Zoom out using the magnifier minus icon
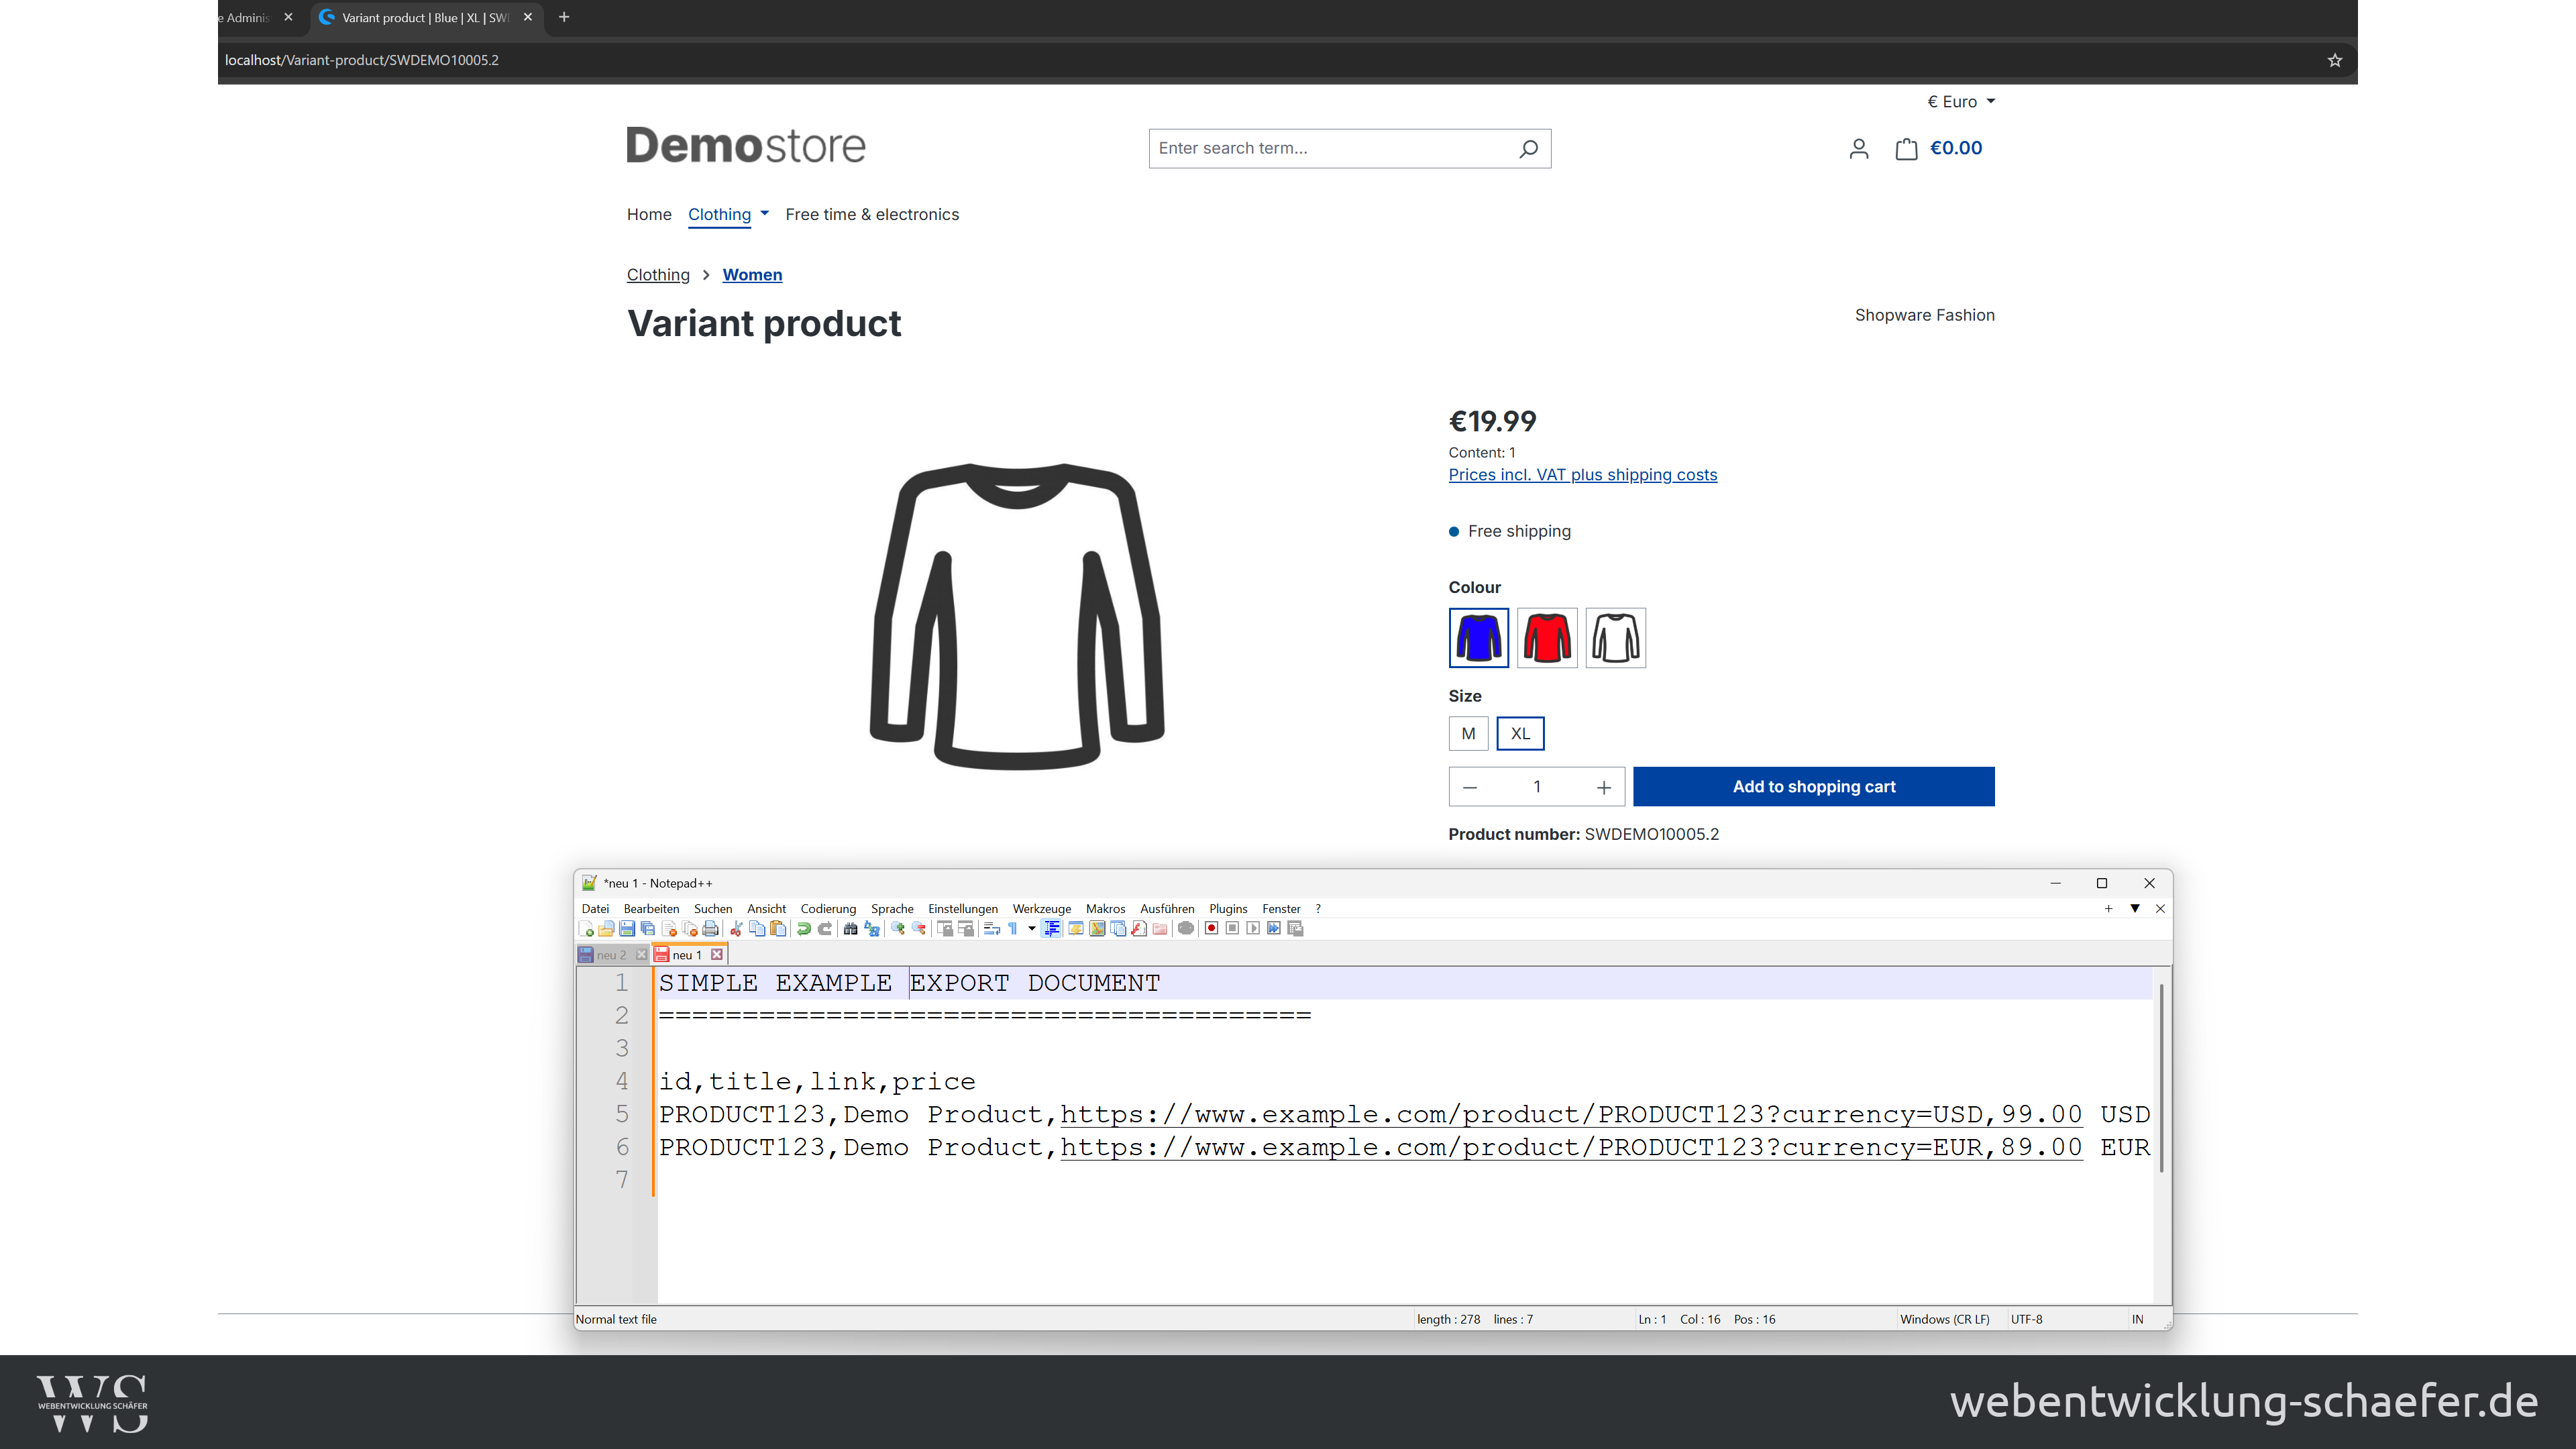Screen dimensions: 2576x1449 [919, 928]
